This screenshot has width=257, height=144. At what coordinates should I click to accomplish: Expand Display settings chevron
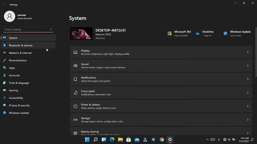coord(248,52)
